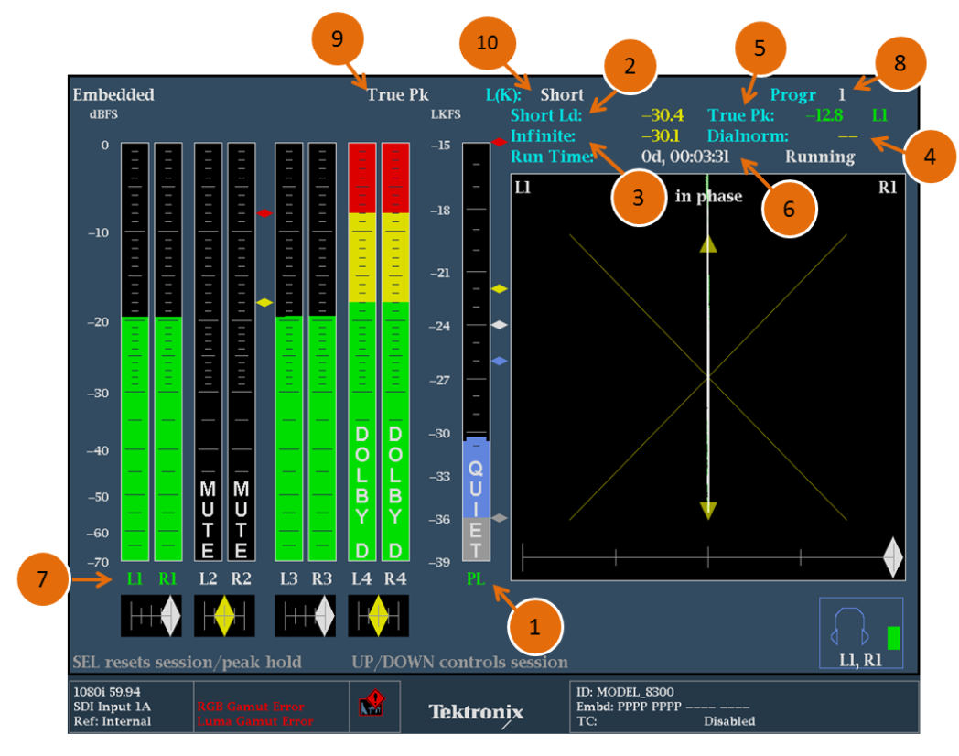Click the Tektronix logo
Viewport: 959px width, 756px height.
[x=476, y=712]
